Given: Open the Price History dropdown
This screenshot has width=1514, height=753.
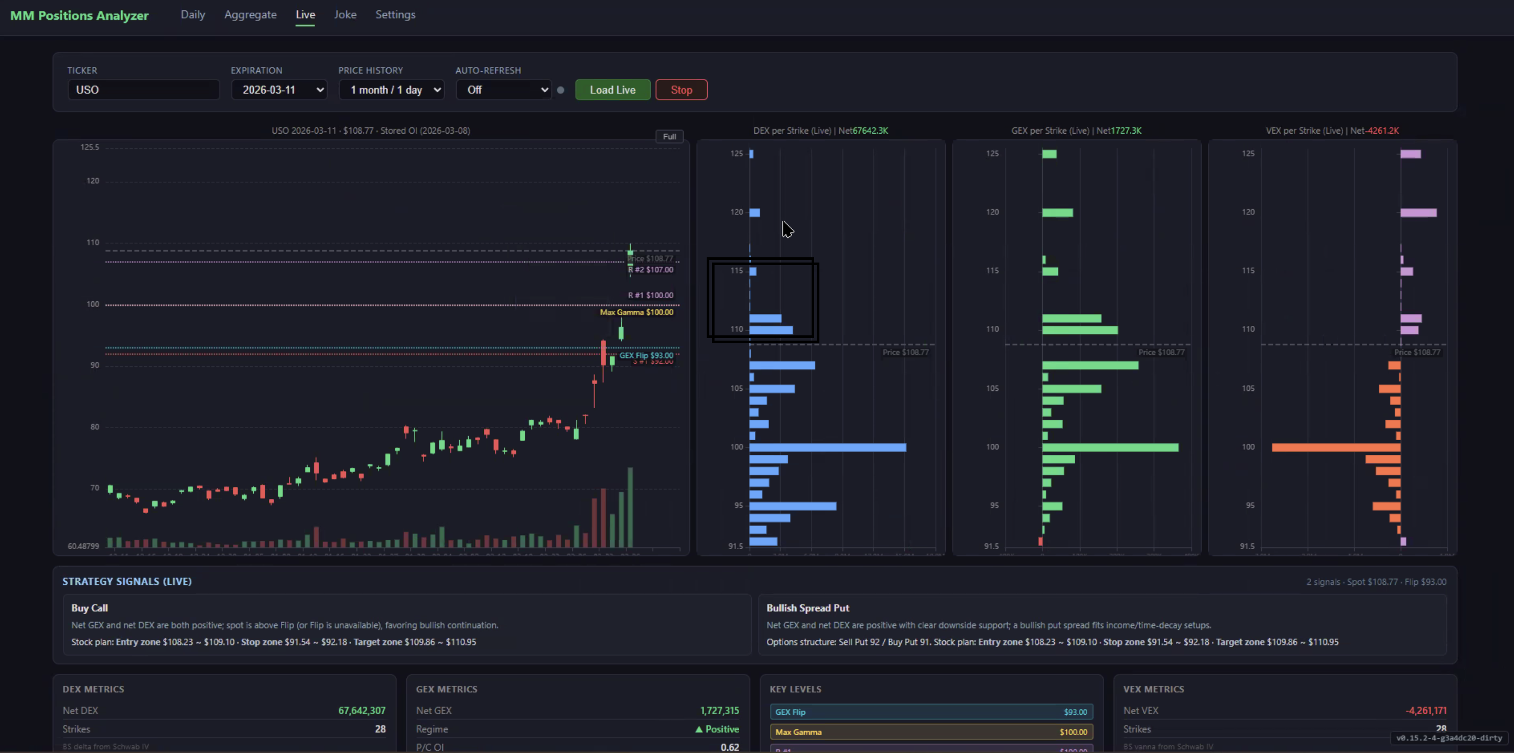Looking at the screenshot, I should (391, 90).
